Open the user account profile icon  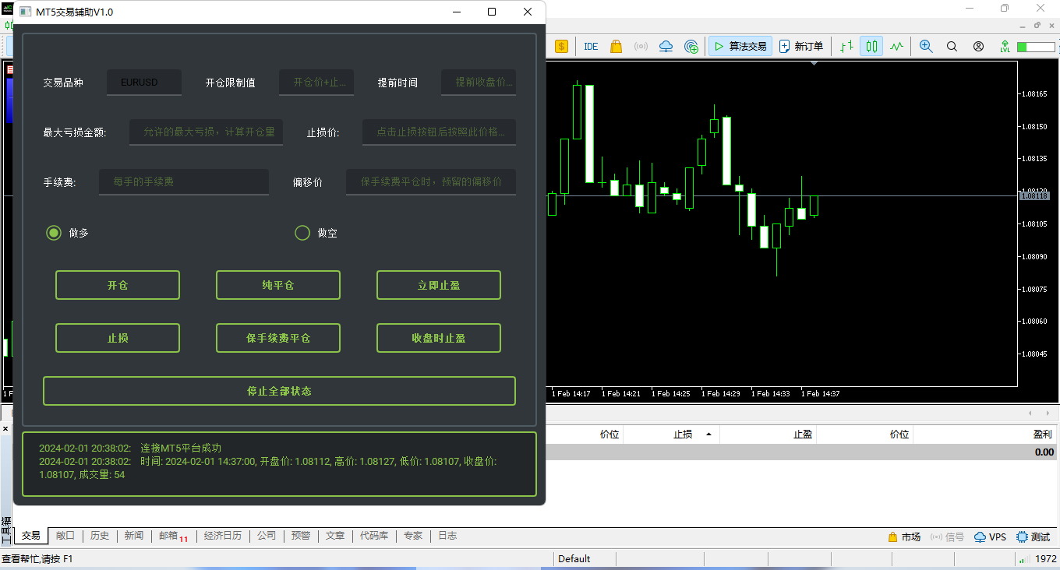(x=978, y=47)
